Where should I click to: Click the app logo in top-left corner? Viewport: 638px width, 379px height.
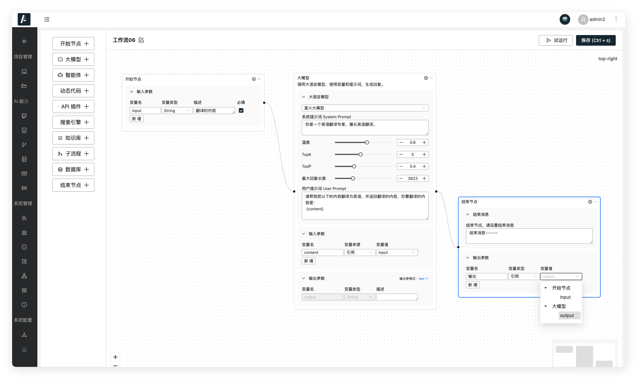click(x=24, y=19)
